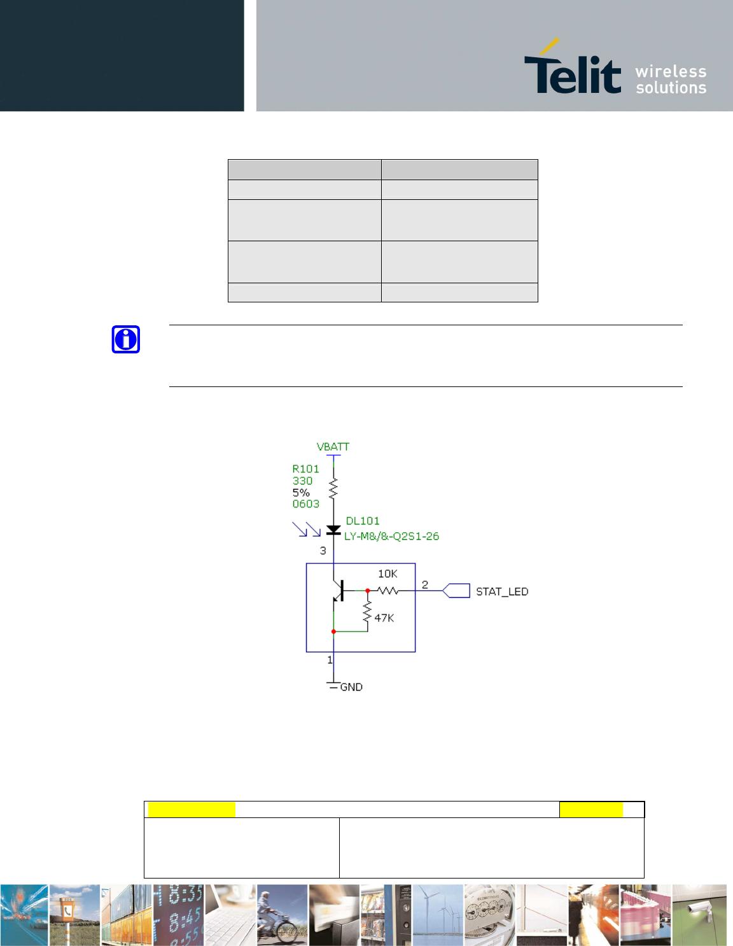Select the STAT_LED signal label
Viewport: 733px width, 946px height.
click(502, 591)
